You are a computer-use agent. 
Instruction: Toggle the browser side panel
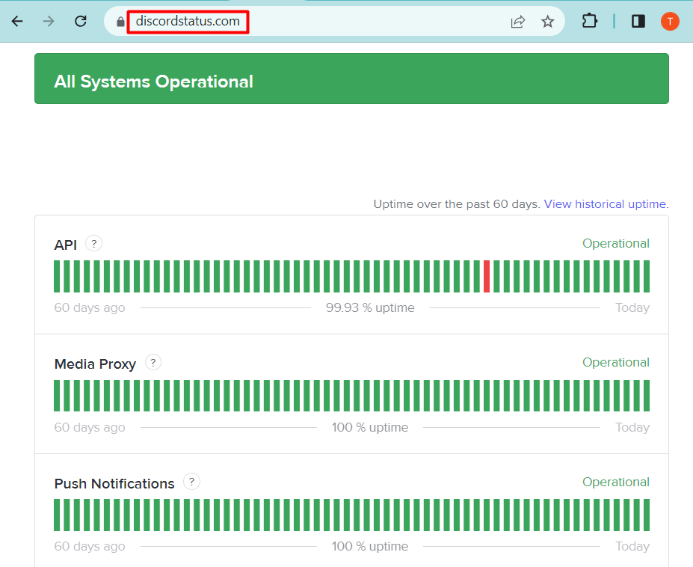638,21
